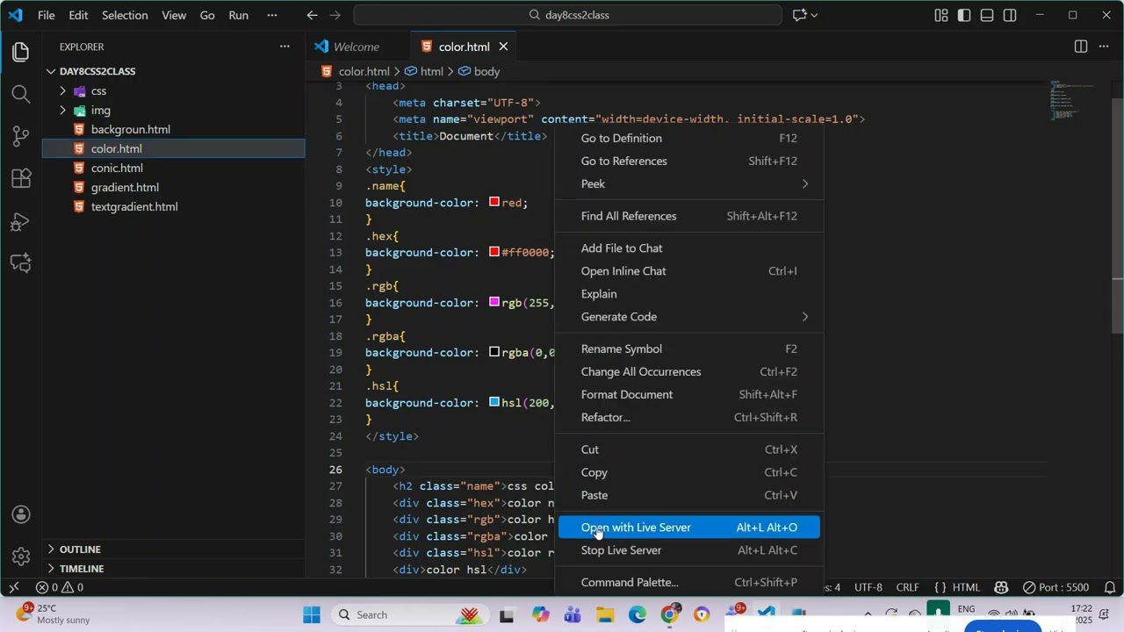Click the #ff0000 color swatch
The height and width of the screenshot is (632, 1124).
coord(494,252)
